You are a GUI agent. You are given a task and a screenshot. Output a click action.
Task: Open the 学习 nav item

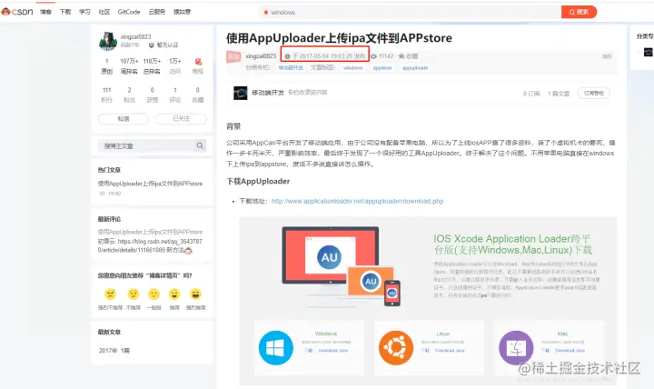tap(84, 12)
